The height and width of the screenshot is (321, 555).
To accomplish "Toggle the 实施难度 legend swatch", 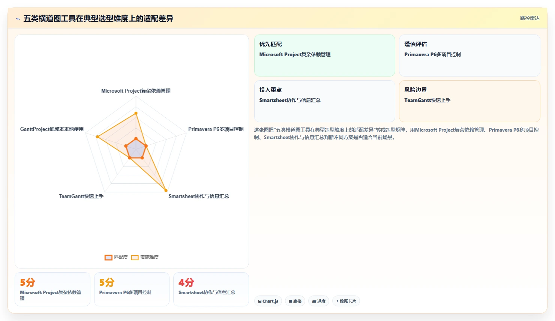I will coord(135,257).
